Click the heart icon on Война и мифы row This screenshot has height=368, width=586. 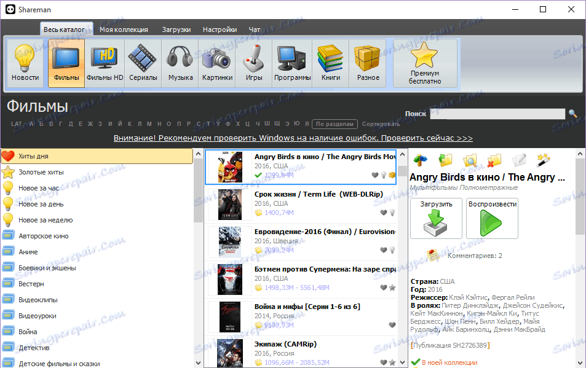(x=392, y=325)
